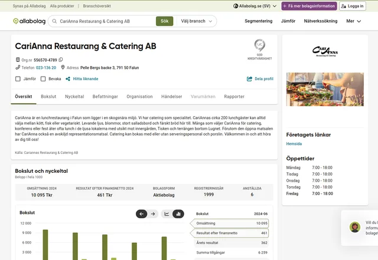Click the Dela profil link
The image size is (378, 260).
point(264,79)
